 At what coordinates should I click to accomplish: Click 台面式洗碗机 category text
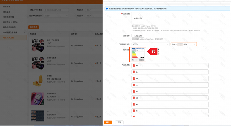[x=52, y=115]
